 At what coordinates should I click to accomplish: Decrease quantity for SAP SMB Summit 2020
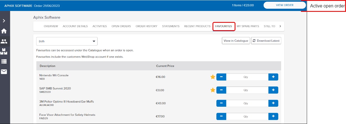[221, 90]
